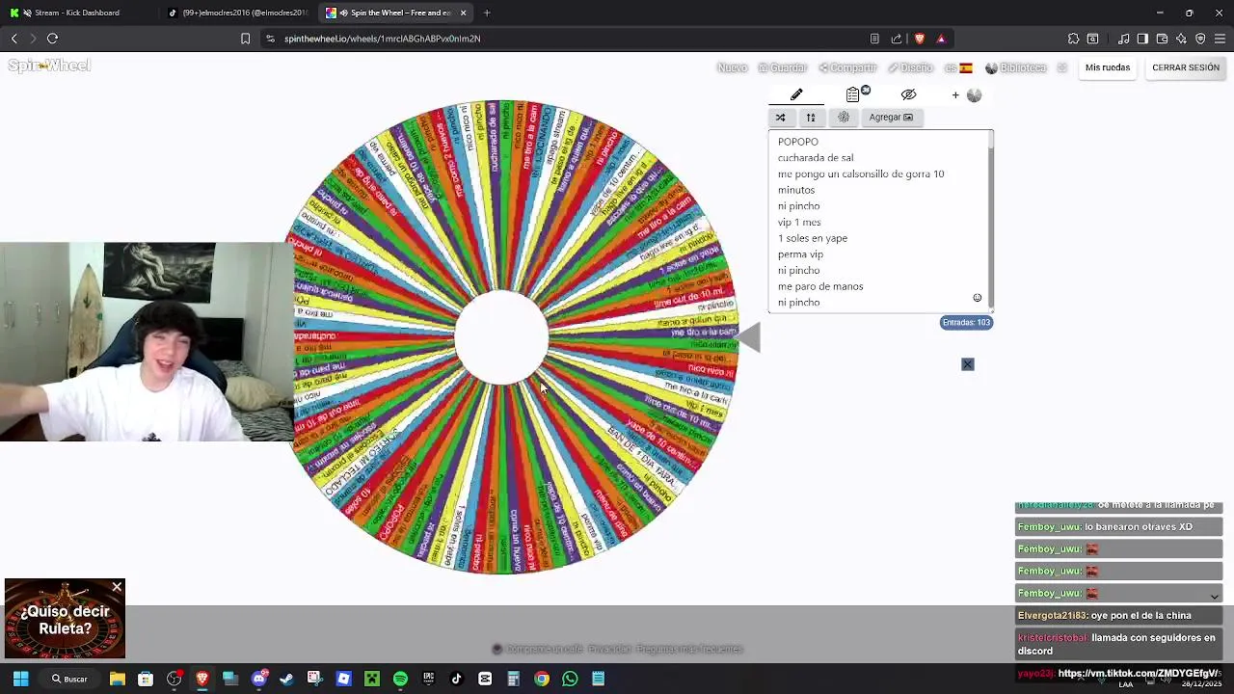Open the extensions puzzle icon
Viewport: 1234px width, 694px height.
pyautogui.click(x=1073, y=39)
